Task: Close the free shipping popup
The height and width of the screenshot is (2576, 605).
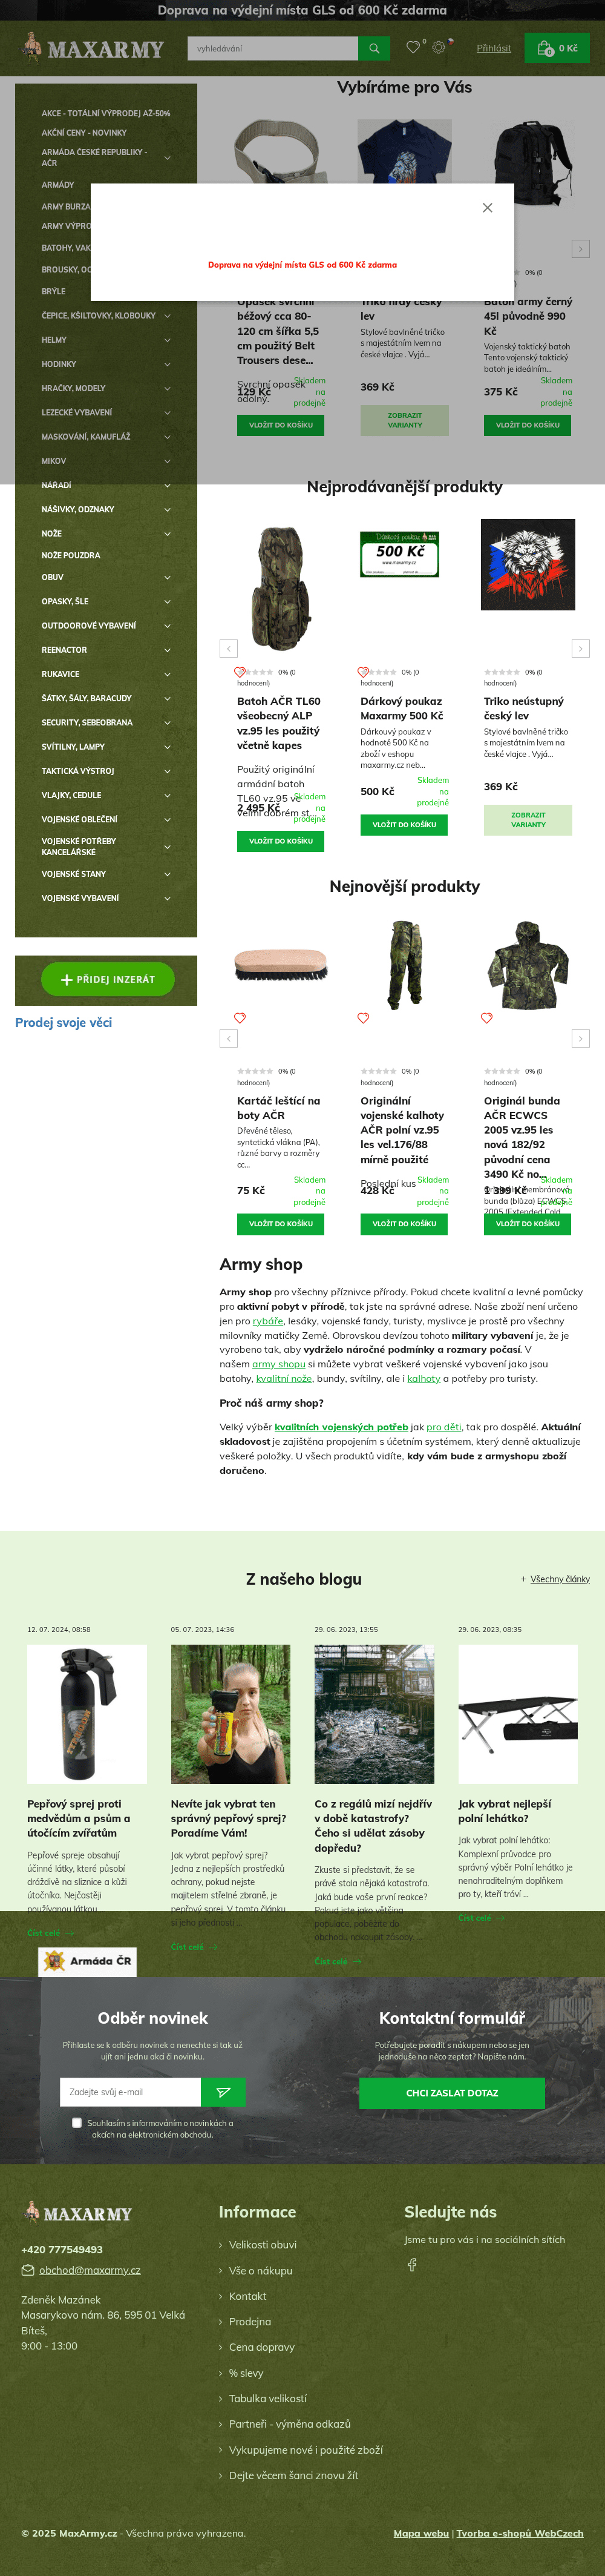Action: 487,208
